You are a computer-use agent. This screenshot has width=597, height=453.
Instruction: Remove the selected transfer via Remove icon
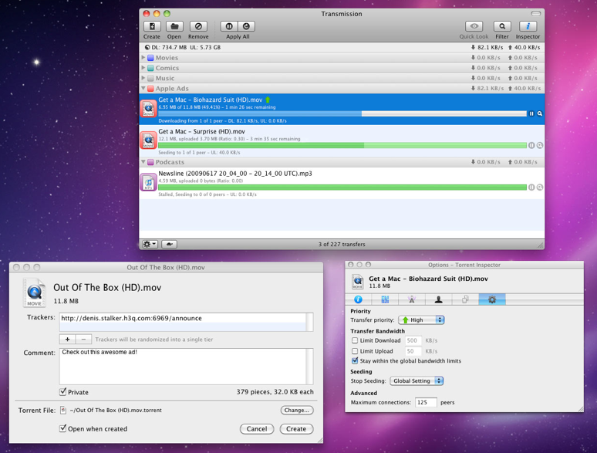pyautogui.click(x=198, y=26)
